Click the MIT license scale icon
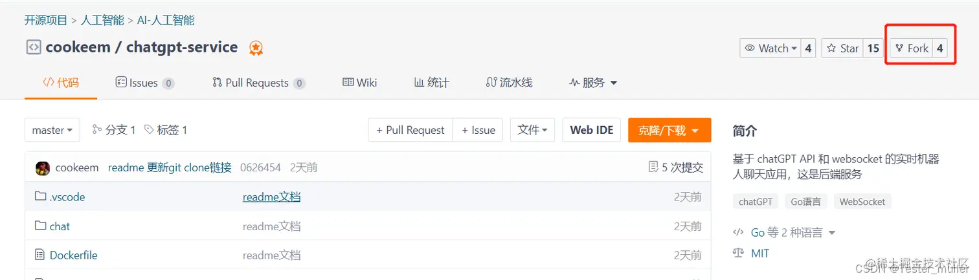Viewport: 979px width, 280px height. tap(738, 253)
